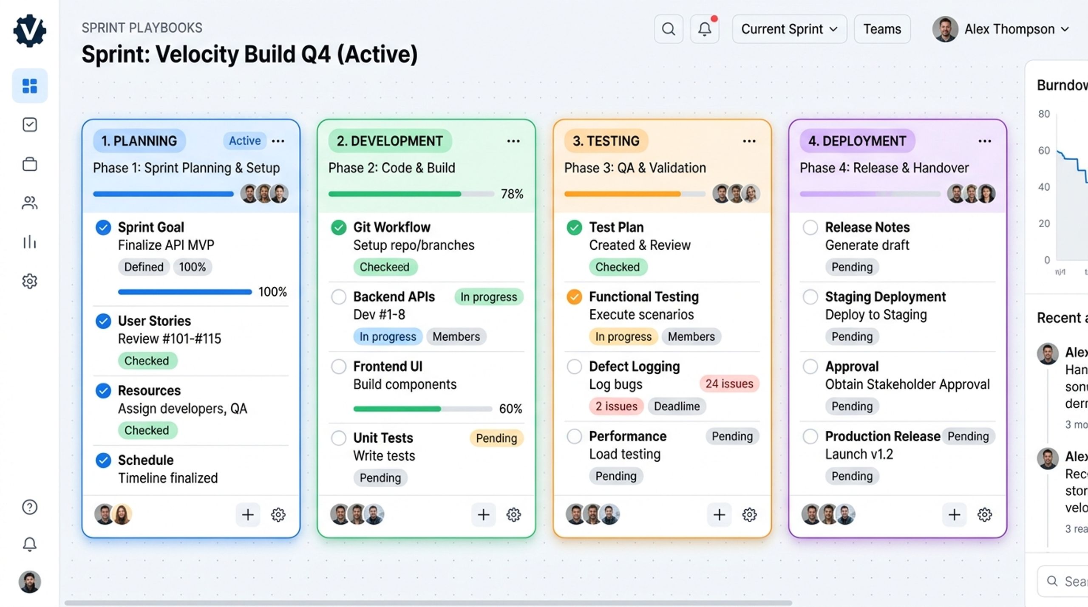Click the Active badge on Planning card

(245, 141)
